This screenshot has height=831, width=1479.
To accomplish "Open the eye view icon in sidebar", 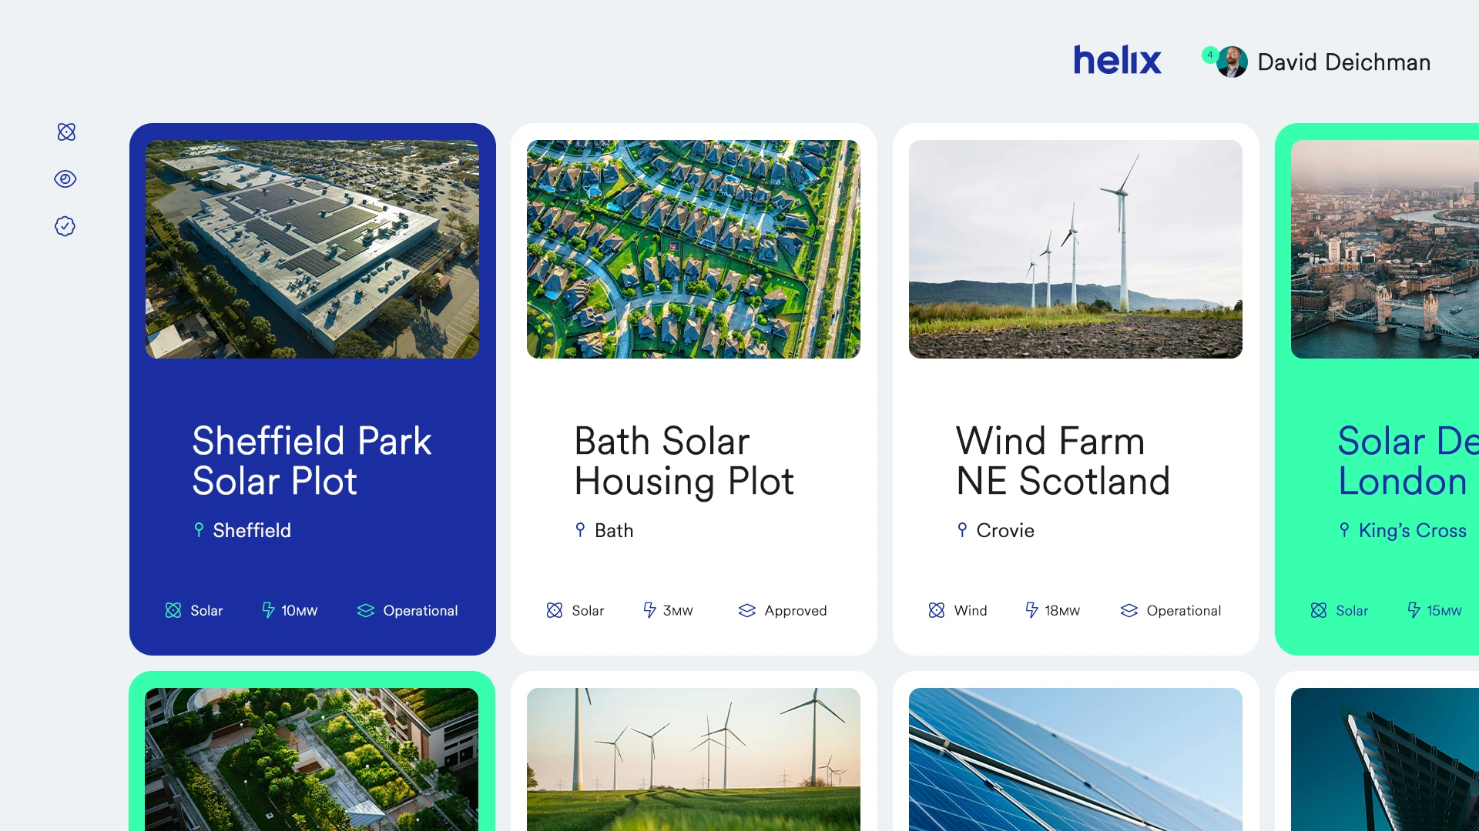I will (65, 179).
